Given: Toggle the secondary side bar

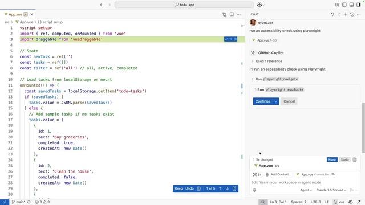Looking at the screenshot, I should [359, 5].
